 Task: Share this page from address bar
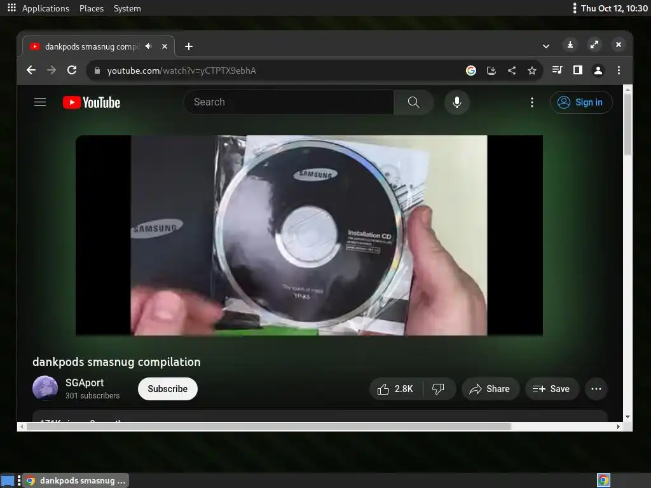tap(512, 71)
